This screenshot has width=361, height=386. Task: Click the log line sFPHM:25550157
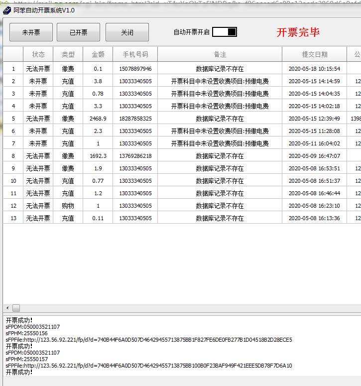point(26,359)
